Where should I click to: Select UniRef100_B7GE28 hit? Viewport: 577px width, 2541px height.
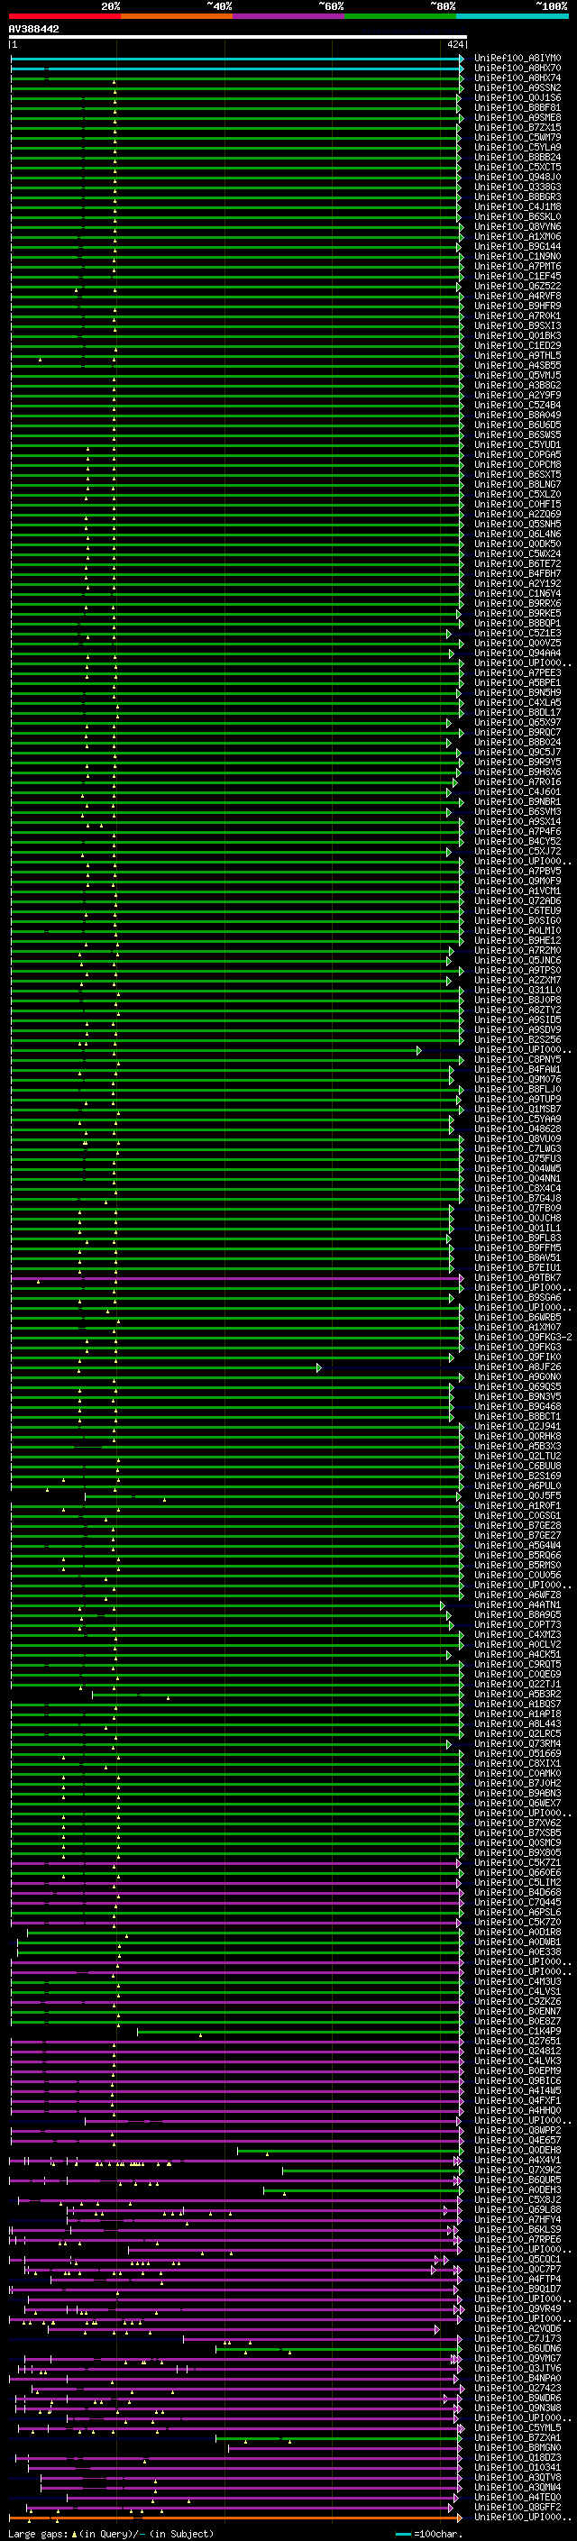click(517, 1525)
